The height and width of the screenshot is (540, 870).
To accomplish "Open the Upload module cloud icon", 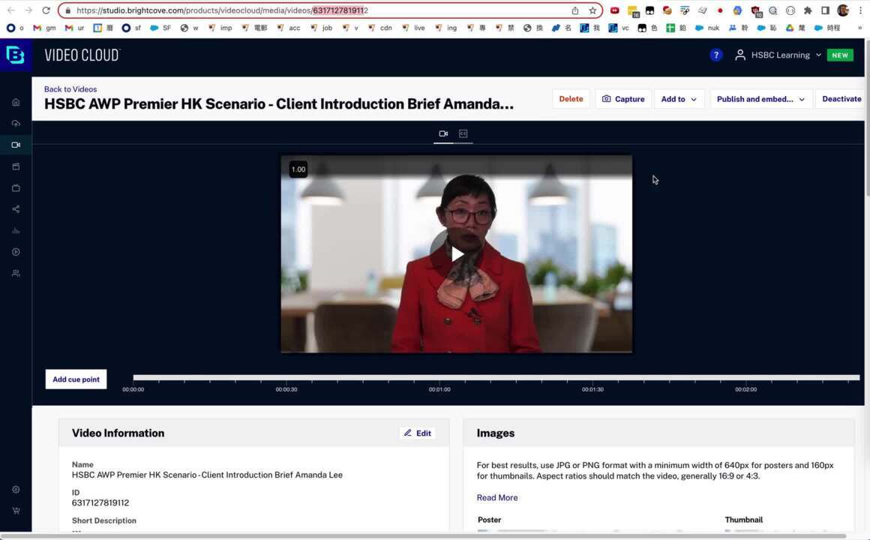I will (x=16, y=123).
